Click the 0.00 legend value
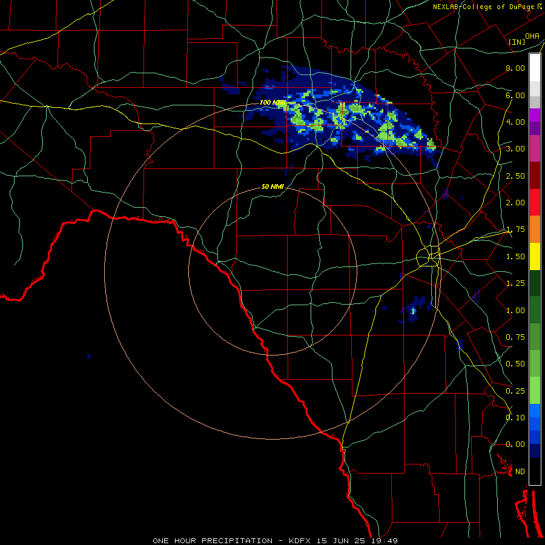The height and width of the screenshot is (545, 545). point(515,444)
